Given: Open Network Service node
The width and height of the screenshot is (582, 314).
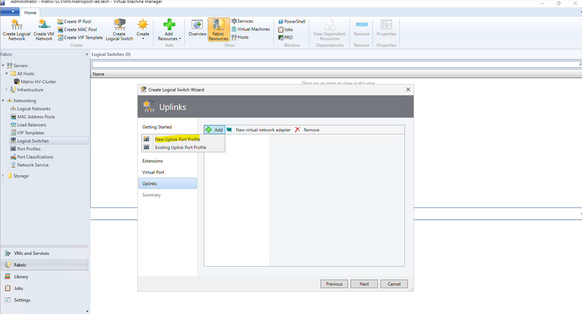Looking at the screenshot, I should pyautogui.click(x=30, y=165).
